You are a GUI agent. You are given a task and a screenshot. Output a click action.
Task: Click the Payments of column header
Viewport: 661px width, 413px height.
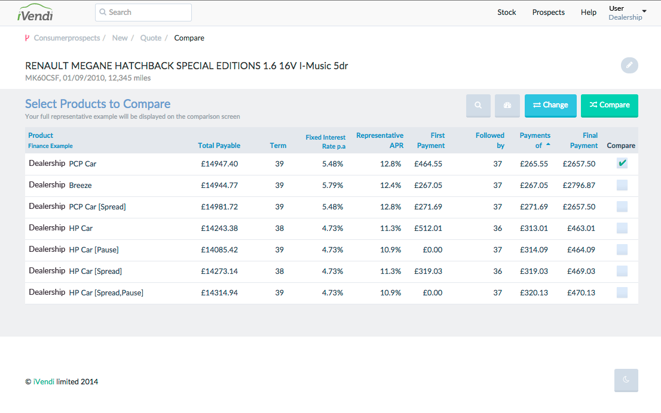click(x=534, y=140)
